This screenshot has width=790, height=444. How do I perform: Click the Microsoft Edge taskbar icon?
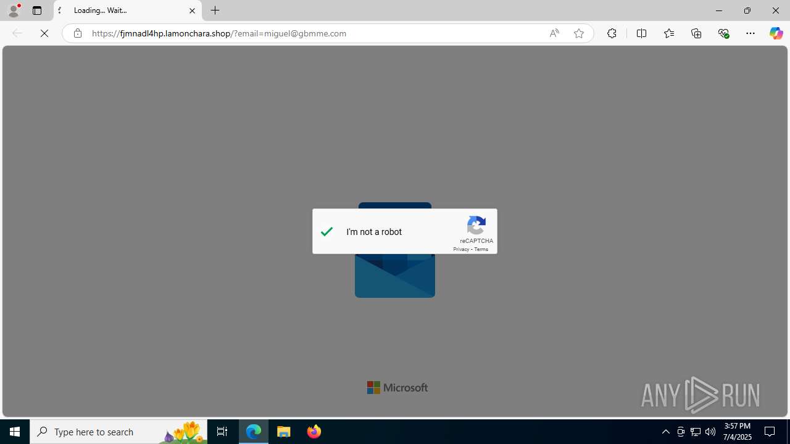(x=254, y=432)
